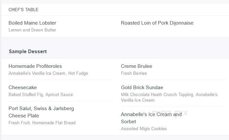Open the Gold Brick Sundae item
The image size is (229, 140).
[142, 87]
